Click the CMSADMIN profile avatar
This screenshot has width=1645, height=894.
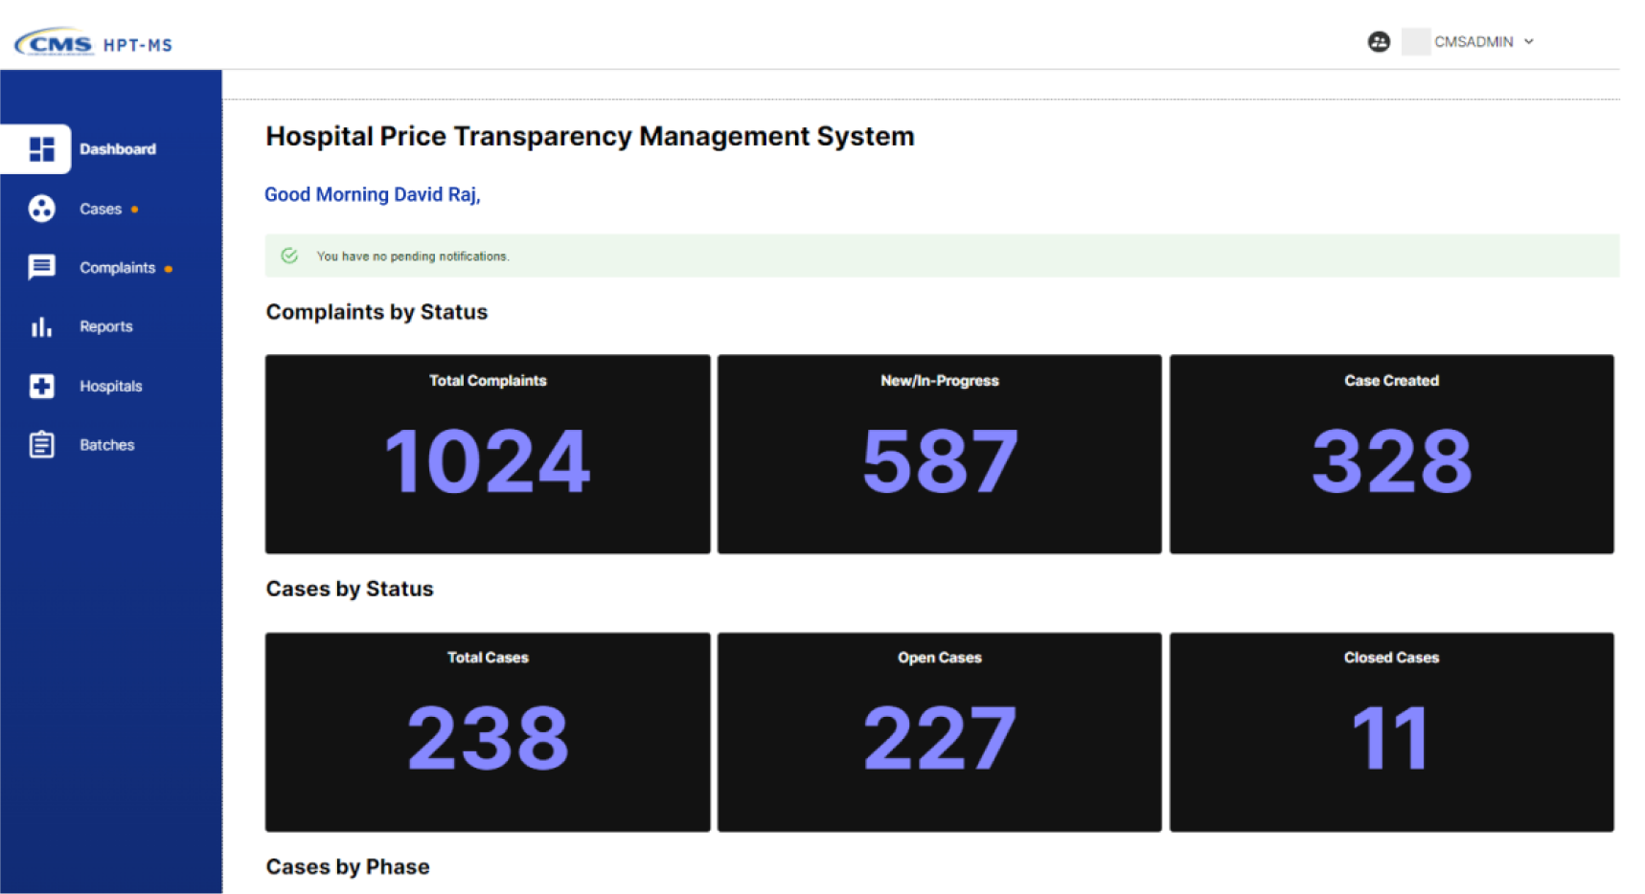1416,42
